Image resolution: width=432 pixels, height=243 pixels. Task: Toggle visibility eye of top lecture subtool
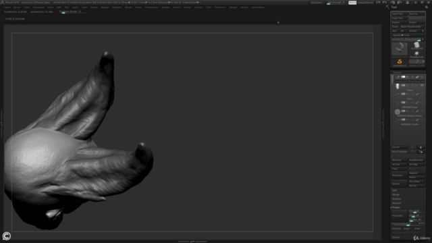click(x=422, y=77)
